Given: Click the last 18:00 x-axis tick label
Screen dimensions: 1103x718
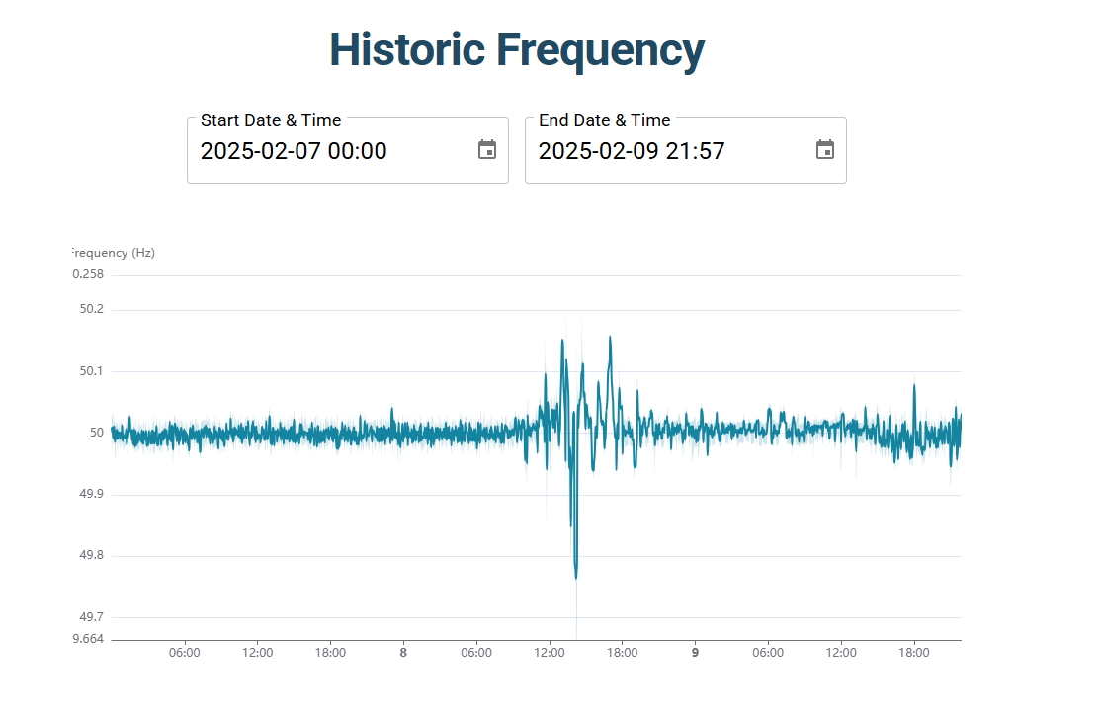Looking at the screenshot, I should (914, 653).
